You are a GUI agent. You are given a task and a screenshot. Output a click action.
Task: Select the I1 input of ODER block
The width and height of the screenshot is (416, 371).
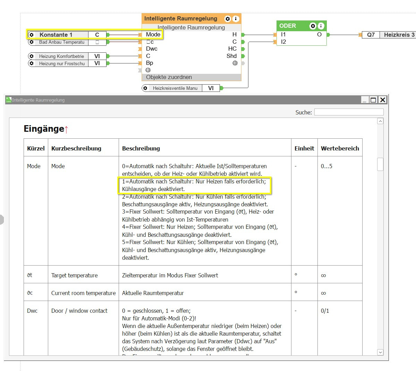pyautogui.click(x=283, y=34)
